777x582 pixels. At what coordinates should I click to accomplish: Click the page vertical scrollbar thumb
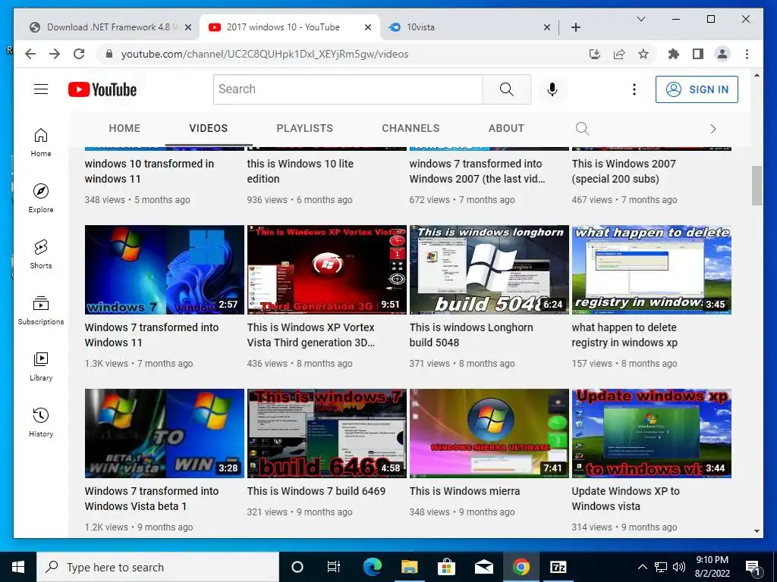[757, 186]
